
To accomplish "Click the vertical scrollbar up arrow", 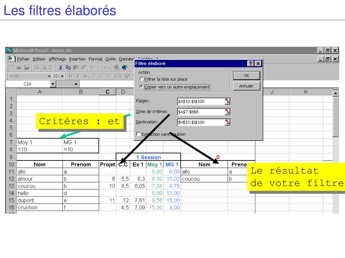I will [x=335, y=93].
